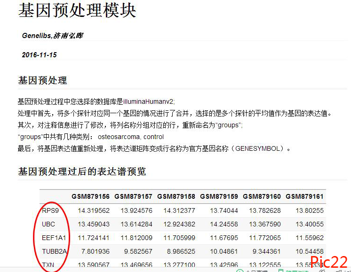Click the 基因预处理模块 main title
Image resolution: width=351 pixels, height=272 pixels.
(77, 11)
